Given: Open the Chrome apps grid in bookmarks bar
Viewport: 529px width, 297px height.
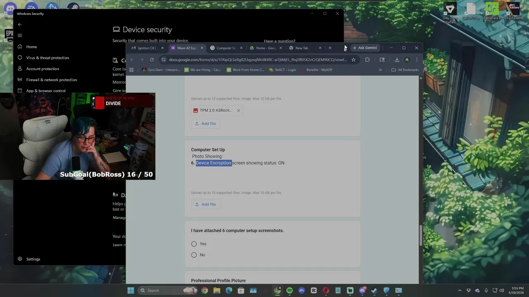Looking at the screenshot, I should pos(131,70).
